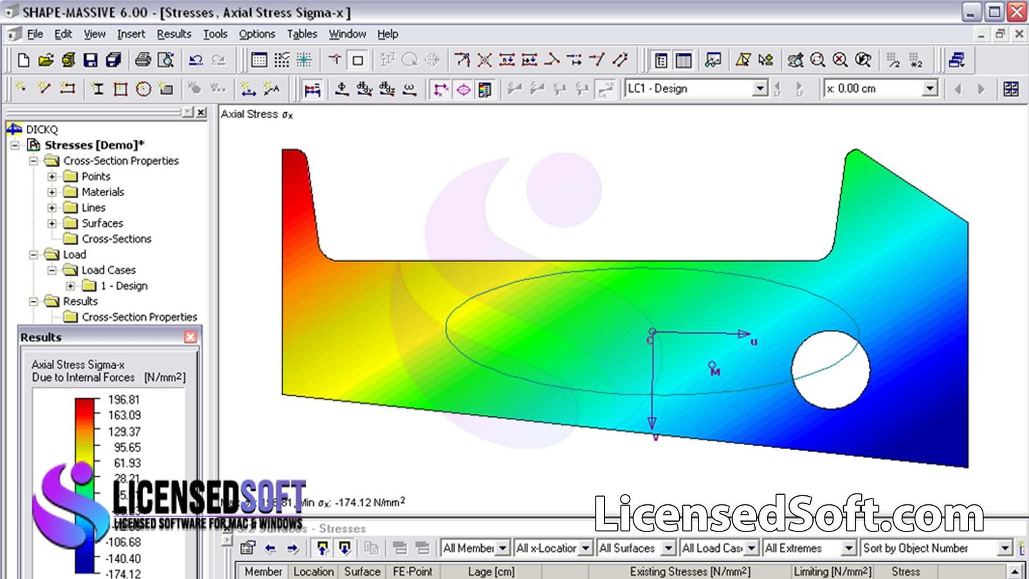Click the cascade windows icon
This screenshot has height=579, width=1029.
point(957,60)
